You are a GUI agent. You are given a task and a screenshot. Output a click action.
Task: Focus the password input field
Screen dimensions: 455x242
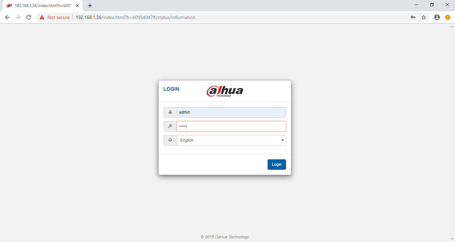(231, 126)
